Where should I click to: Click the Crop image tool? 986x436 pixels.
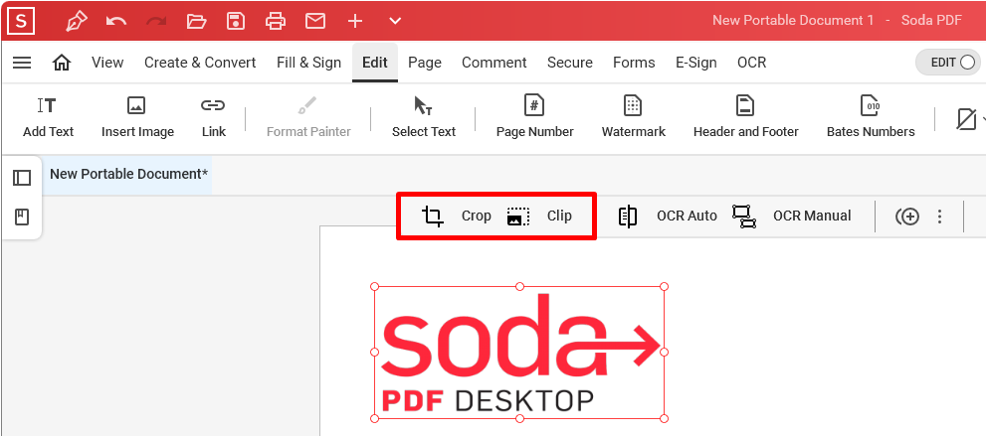456,216
